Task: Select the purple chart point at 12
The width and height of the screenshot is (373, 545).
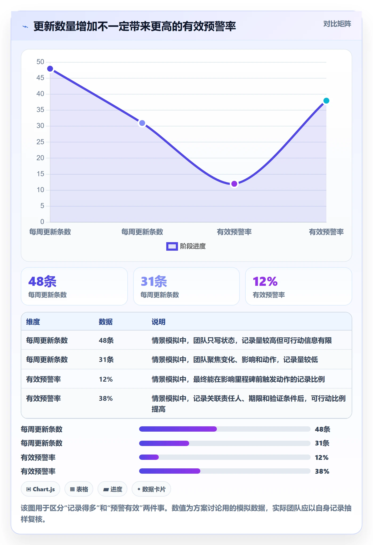Action: [234, 184]
